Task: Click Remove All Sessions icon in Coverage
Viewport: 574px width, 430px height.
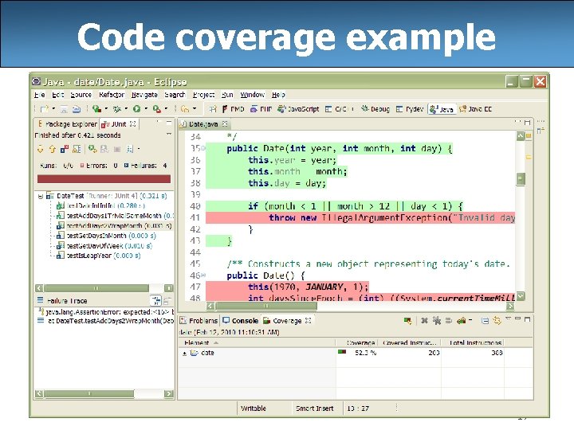Action: (436, 321)
